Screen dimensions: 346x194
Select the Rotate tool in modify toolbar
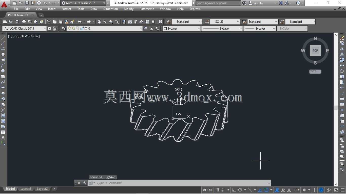point(342,71)
